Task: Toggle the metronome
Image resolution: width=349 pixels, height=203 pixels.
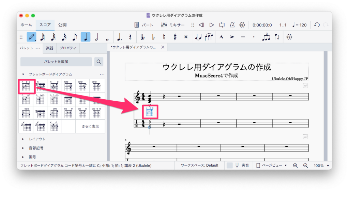Action: click(x=232, y=25)
